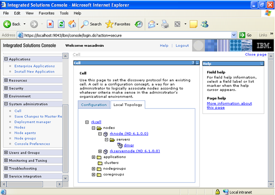Click the Logout link
This screenshot has width=275, height=195.
[182, 46]
